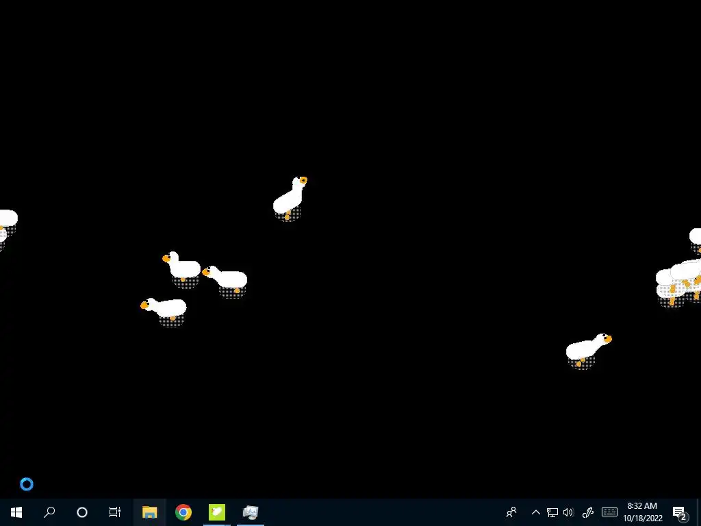The width and height of the screenshot is (701, 526).
Task: Open Action Center notifications showing 2
Action: [680, 512]
